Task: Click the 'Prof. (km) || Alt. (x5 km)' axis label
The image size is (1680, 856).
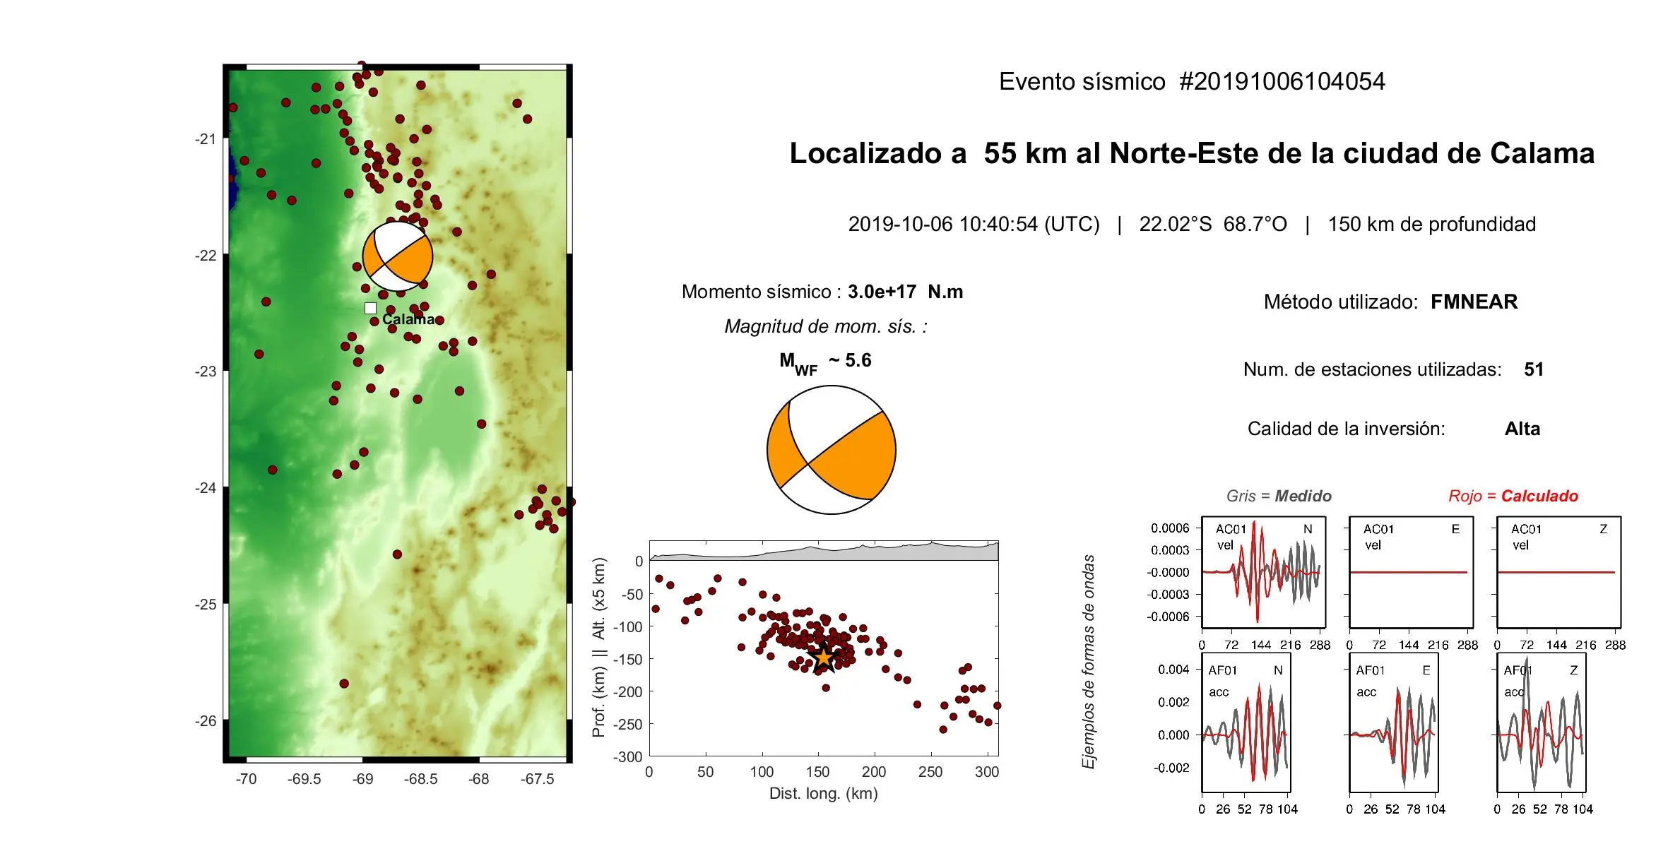Action: (599, 648)
